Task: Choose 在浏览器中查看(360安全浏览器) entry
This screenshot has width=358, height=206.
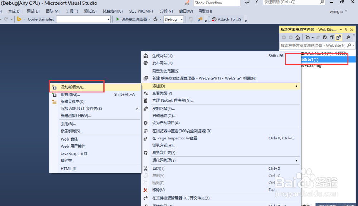Action: pyautogui.click(x=221, y=131)
